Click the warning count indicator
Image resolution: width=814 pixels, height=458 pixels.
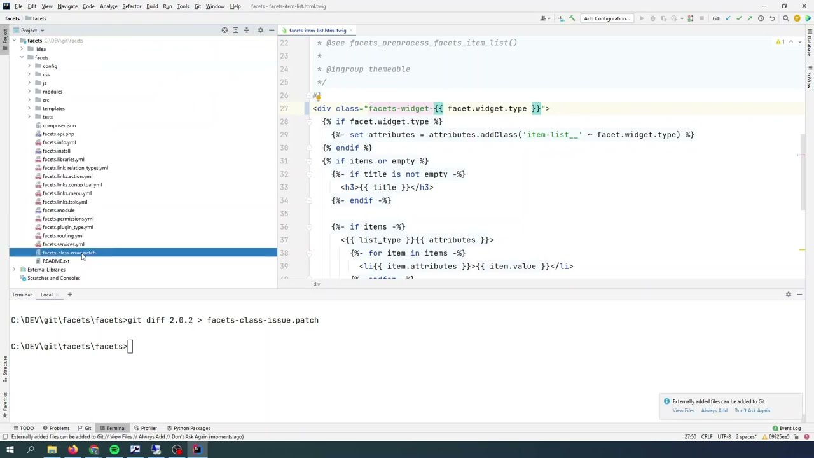(x=780, y=42)
